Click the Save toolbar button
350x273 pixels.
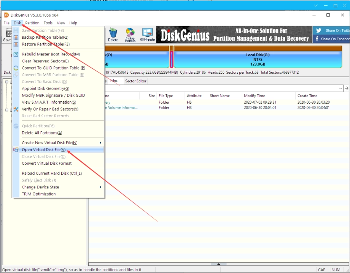[x=7, y=35]
